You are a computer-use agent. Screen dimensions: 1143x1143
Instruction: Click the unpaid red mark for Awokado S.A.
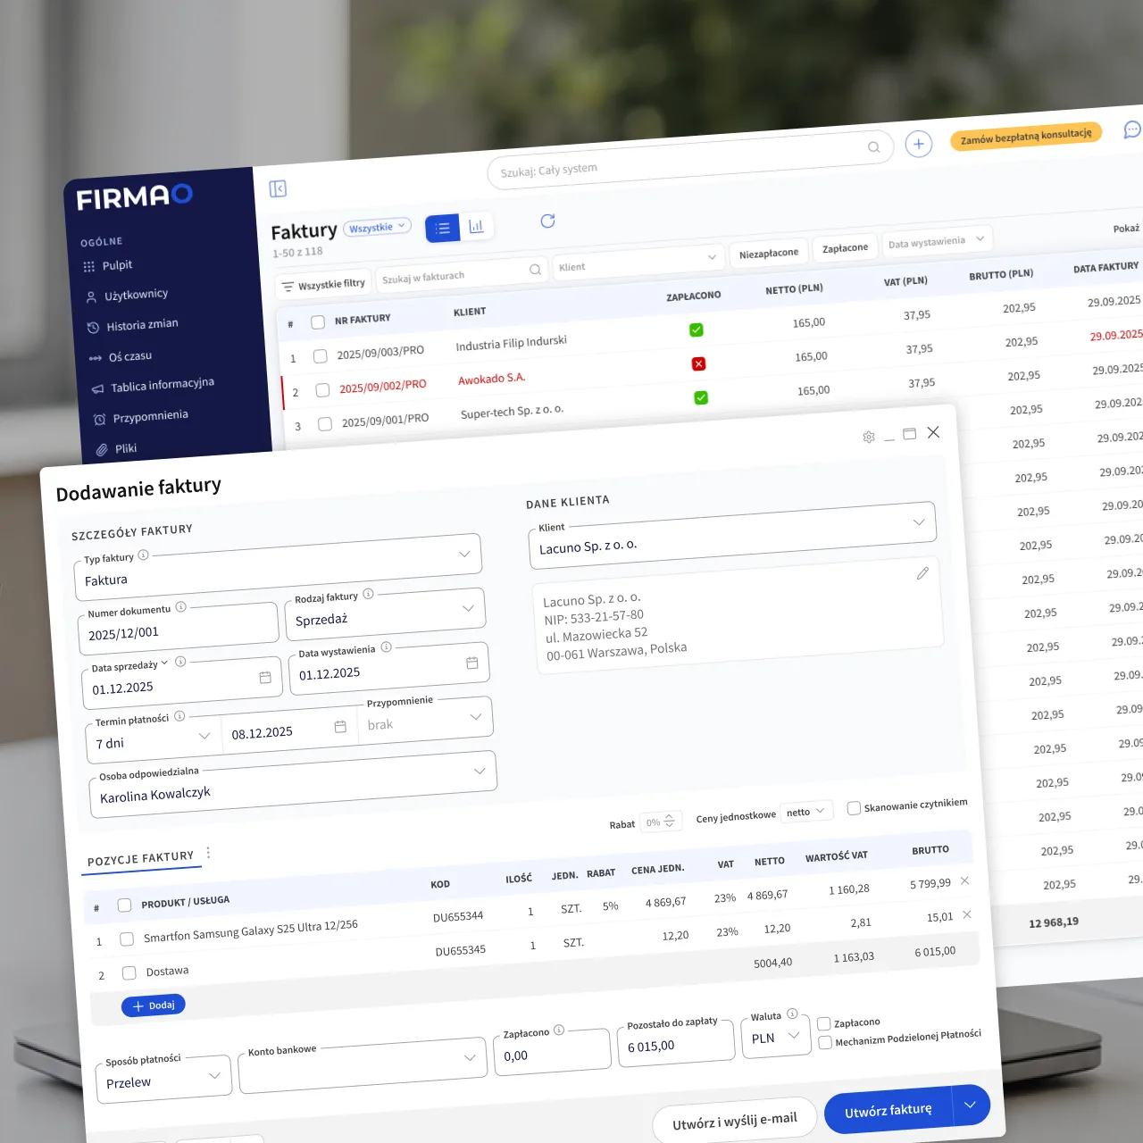click(699, 363)
